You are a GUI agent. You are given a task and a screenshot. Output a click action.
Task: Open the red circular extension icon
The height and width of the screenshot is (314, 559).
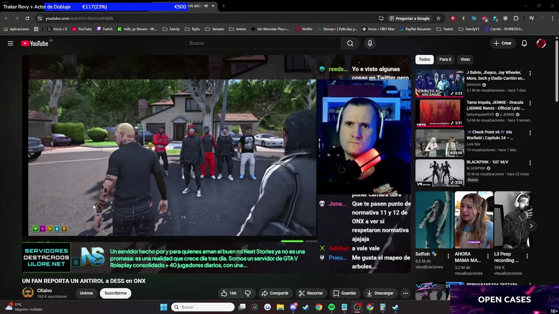453,18
